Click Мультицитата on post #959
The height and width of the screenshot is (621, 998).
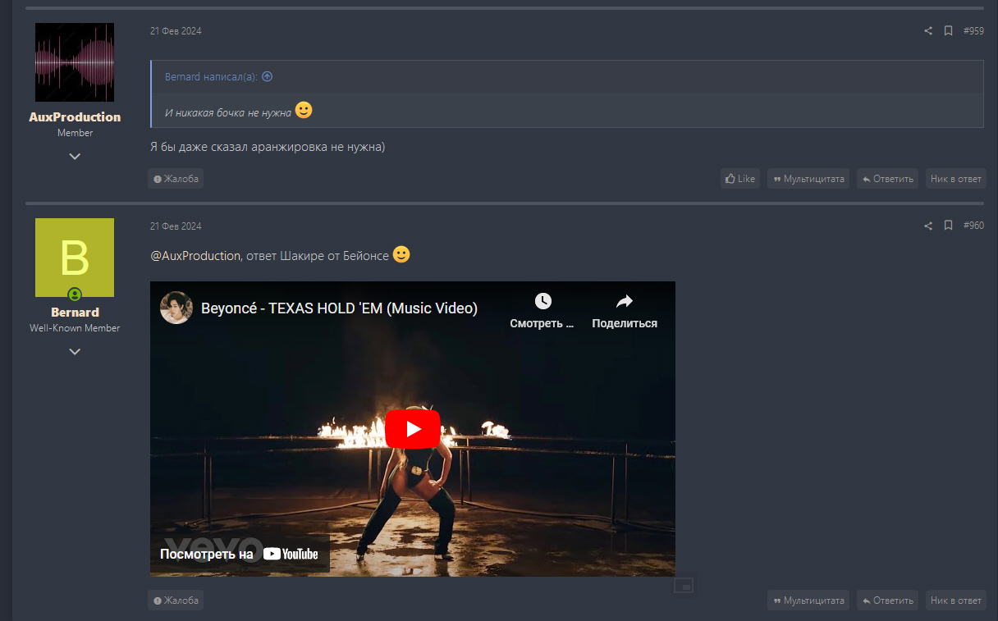pyautogui.click(x=808, y=179)
